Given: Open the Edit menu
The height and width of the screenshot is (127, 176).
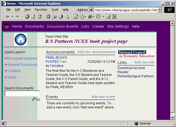Looking at the screenshot, I should tap(18, 10).
